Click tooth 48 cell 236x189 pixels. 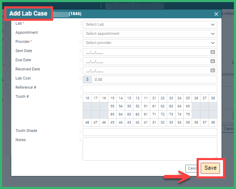87,122
